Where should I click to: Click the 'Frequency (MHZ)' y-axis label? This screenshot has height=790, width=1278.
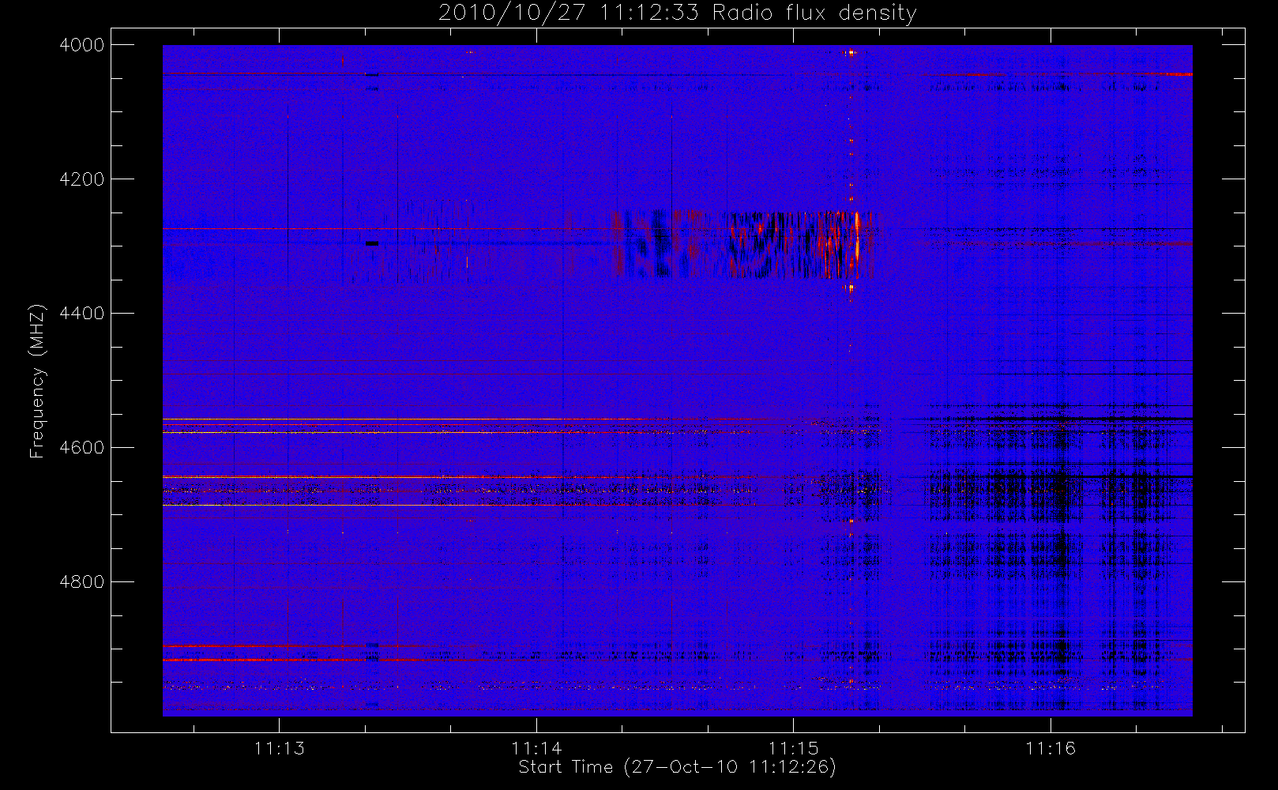[x=36, y=381]
